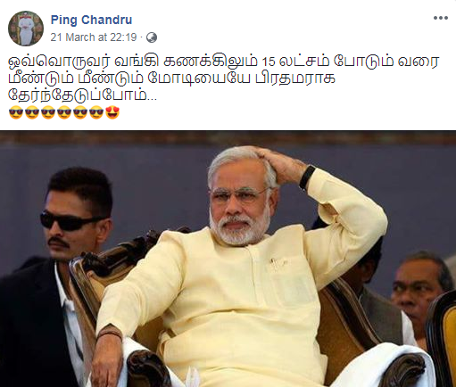
Task: Click the heart-eyes emoji in the post
Action: pos(112,112)
